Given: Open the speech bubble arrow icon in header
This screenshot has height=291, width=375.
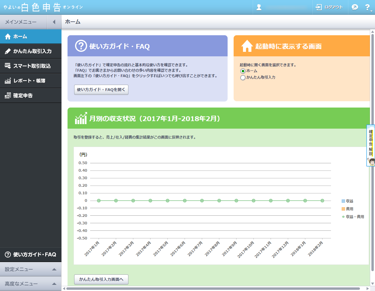Looking at the screenshot, I should [355, 7].
